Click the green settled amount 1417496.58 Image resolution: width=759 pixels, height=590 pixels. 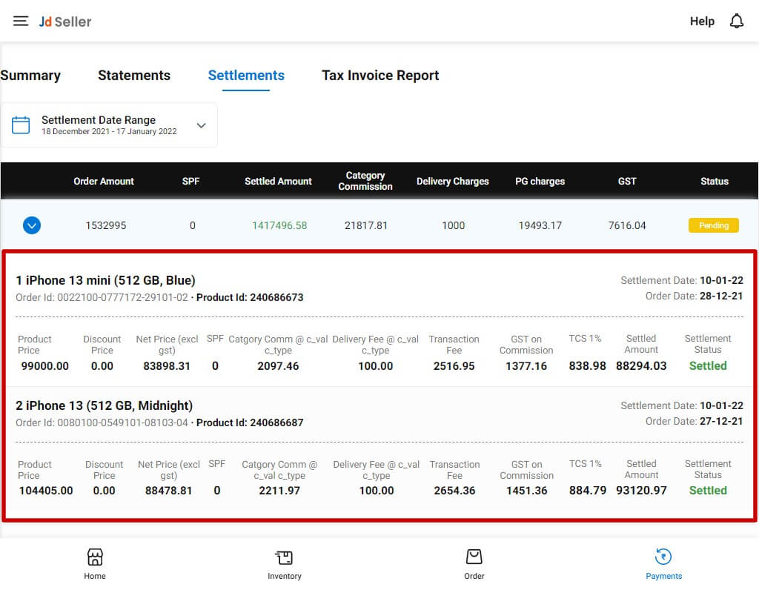[x=279, y=225]
